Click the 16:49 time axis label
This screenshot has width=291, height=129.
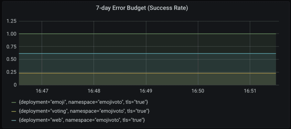click(x=146, y=91)
